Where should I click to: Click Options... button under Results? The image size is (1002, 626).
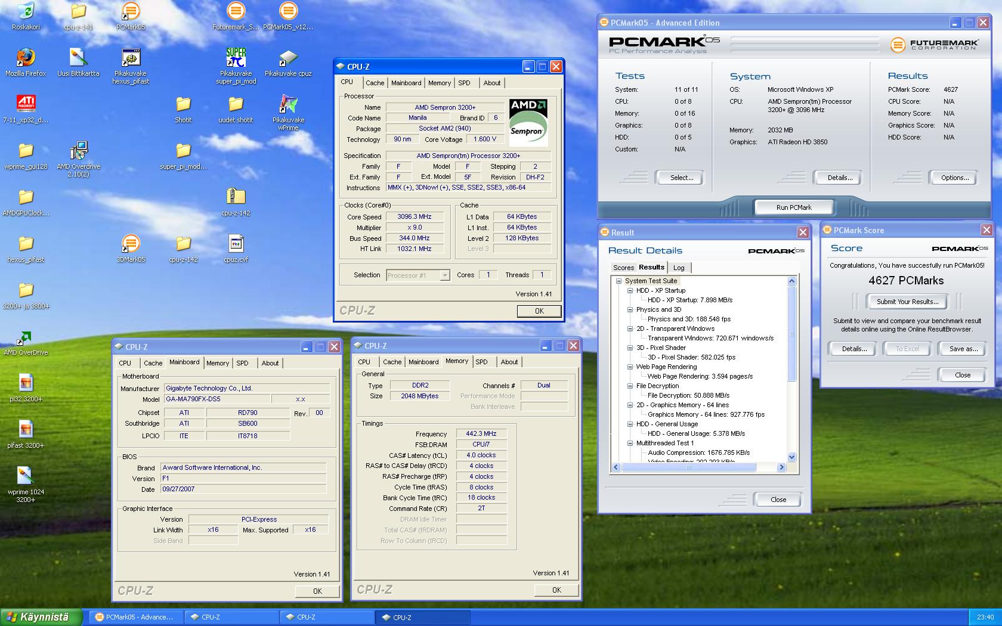(955, 178)
